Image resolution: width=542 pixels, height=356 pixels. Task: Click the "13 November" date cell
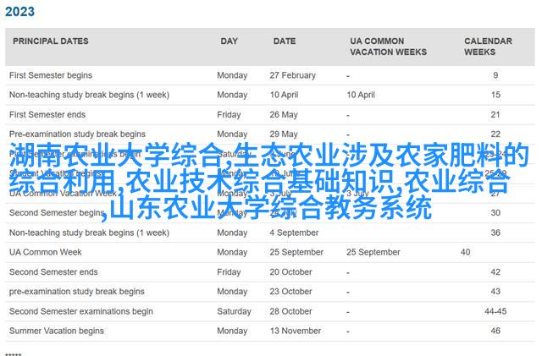click(296, 331)
